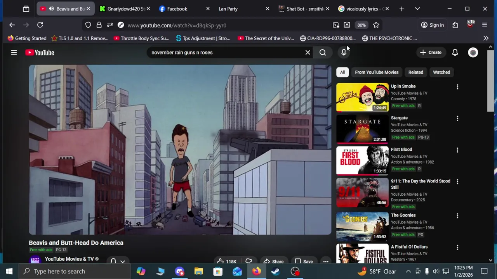Open the account avatar menu
The image size is (497, 279).
(473, 52)
